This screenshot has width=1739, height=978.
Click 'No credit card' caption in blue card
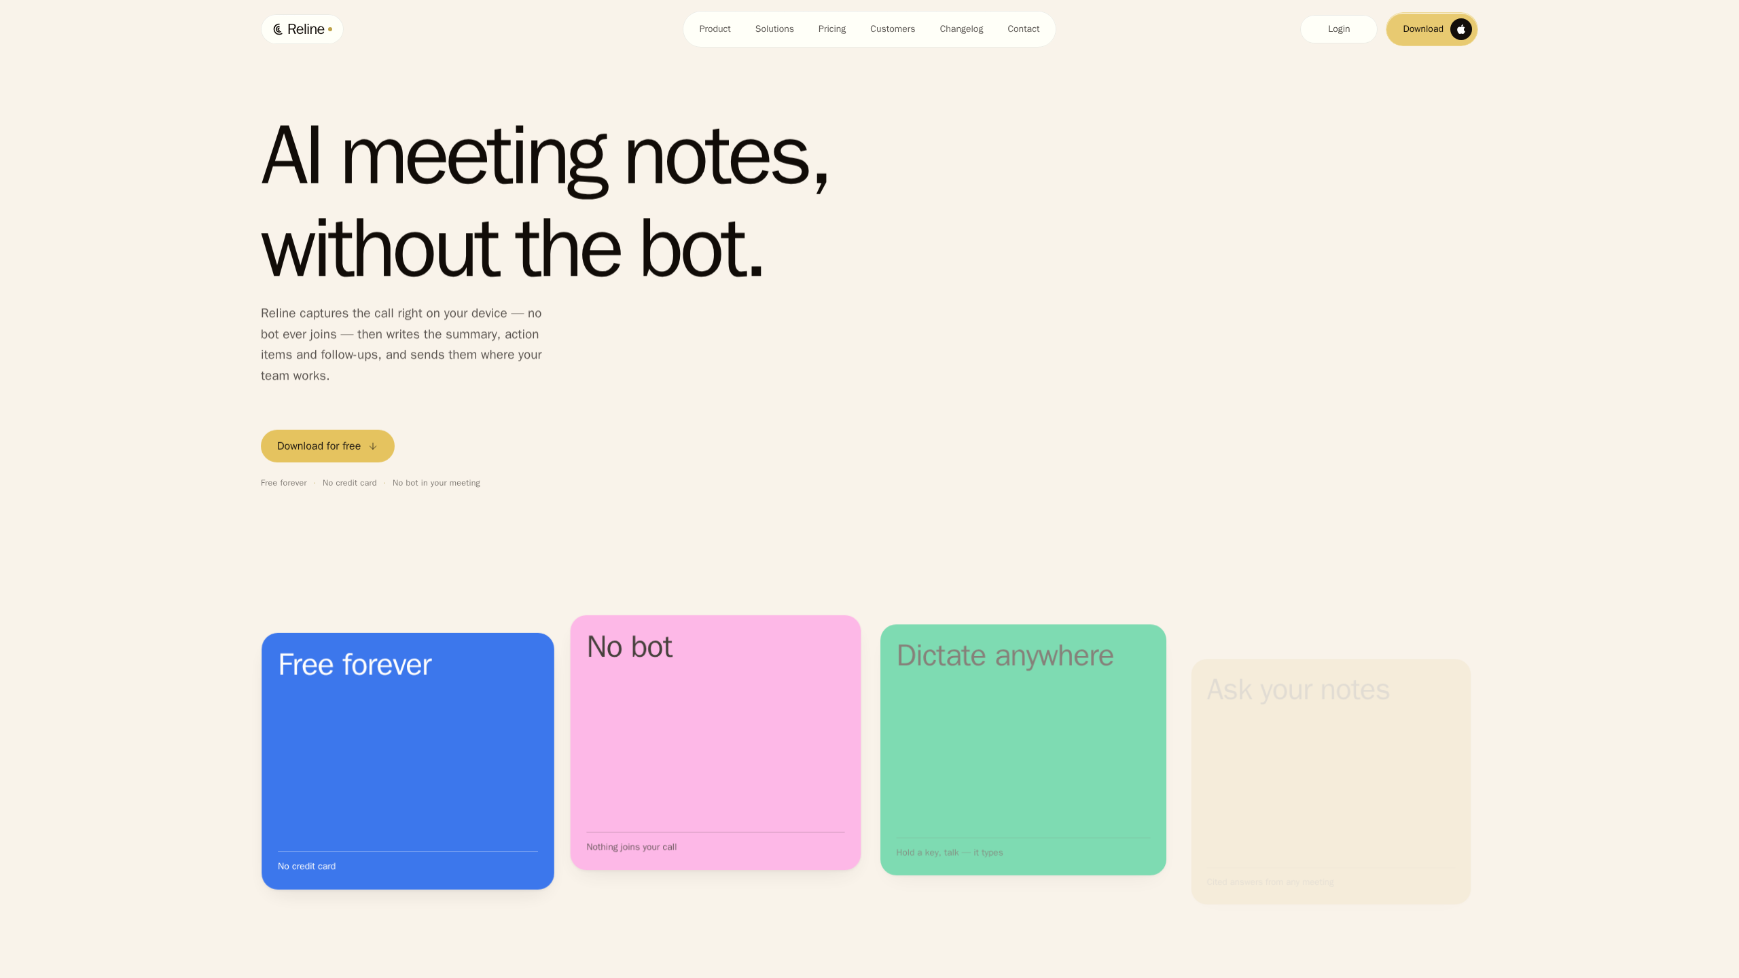pyautogui.click(x=306, y=866)
